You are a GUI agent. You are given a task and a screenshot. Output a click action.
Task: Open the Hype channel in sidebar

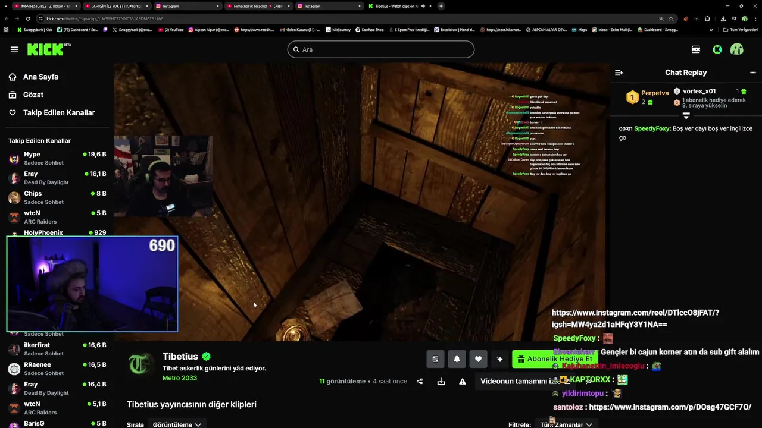57,158
